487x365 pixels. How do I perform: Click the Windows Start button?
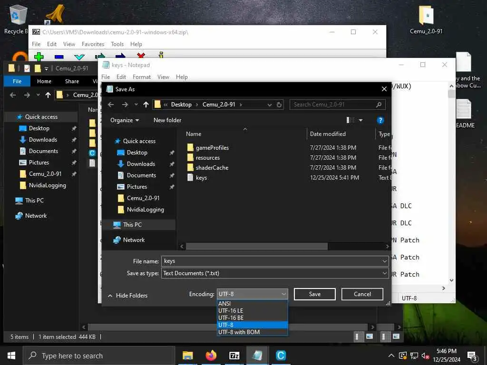[11, 355]
